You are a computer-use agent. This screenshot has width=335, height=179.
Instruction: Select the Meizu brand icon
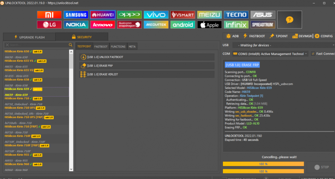pyautogui.click(x=209, y=15)
